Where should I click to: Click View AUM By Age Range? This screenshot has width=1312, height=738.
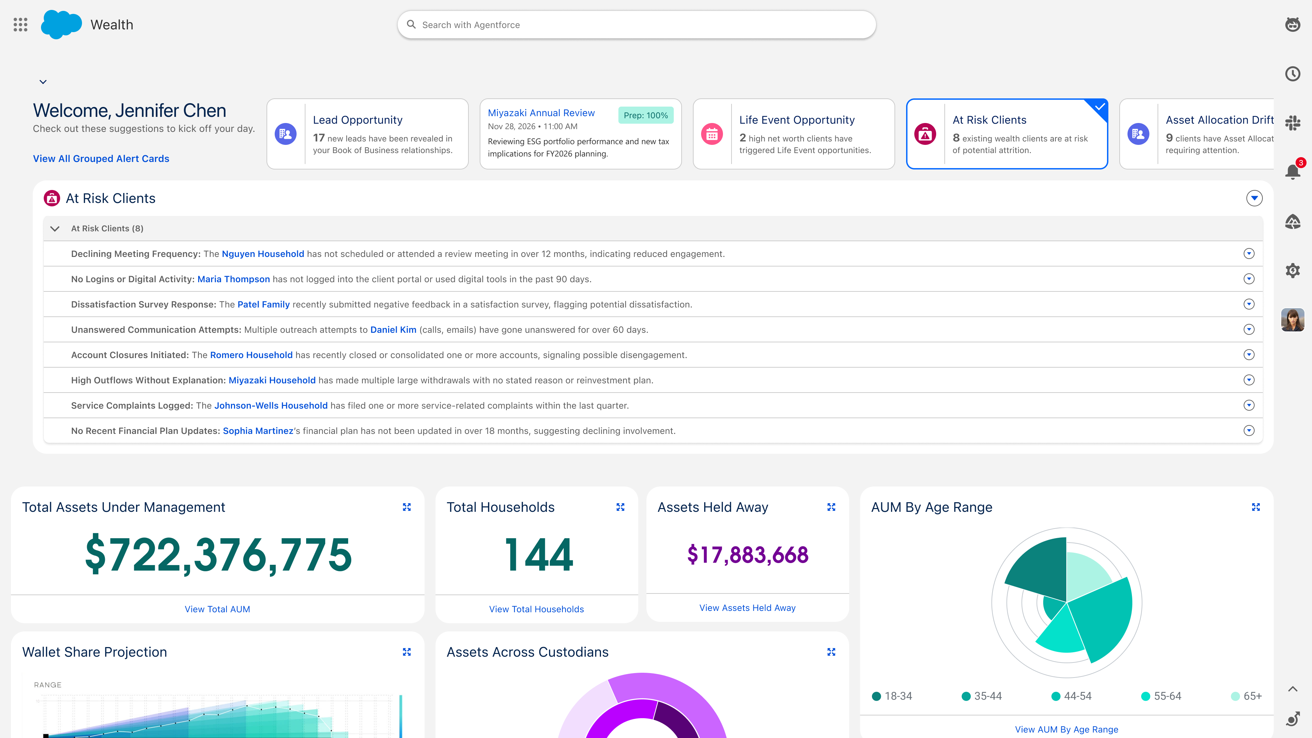1066,729
